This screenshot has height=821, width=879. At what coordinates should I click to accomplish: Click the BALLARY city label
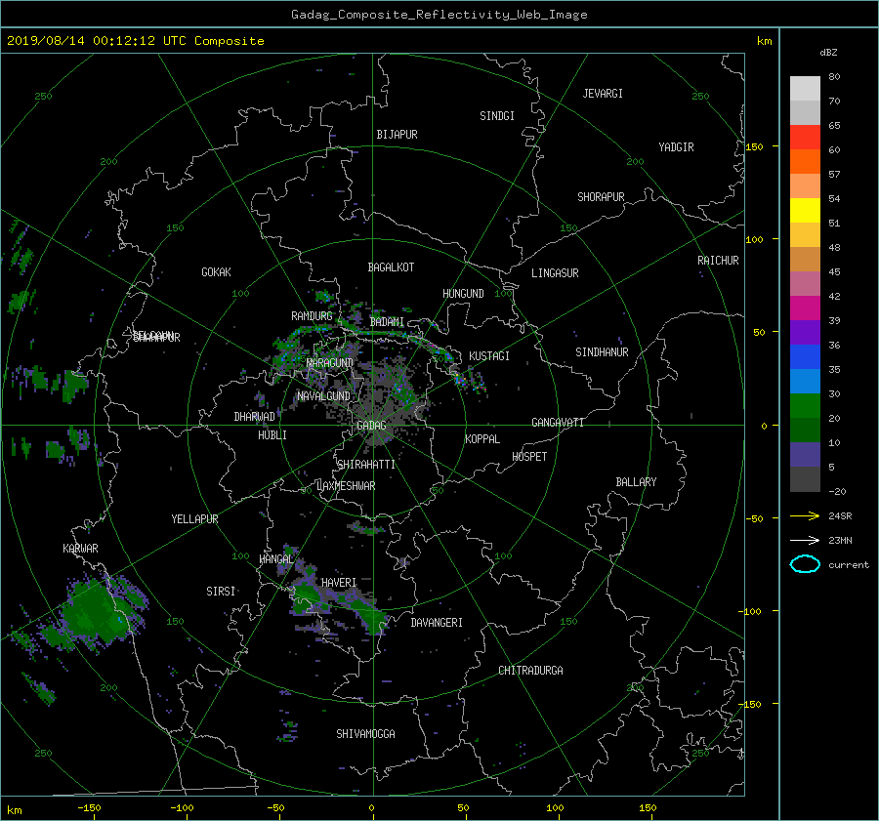coord(636,482)
